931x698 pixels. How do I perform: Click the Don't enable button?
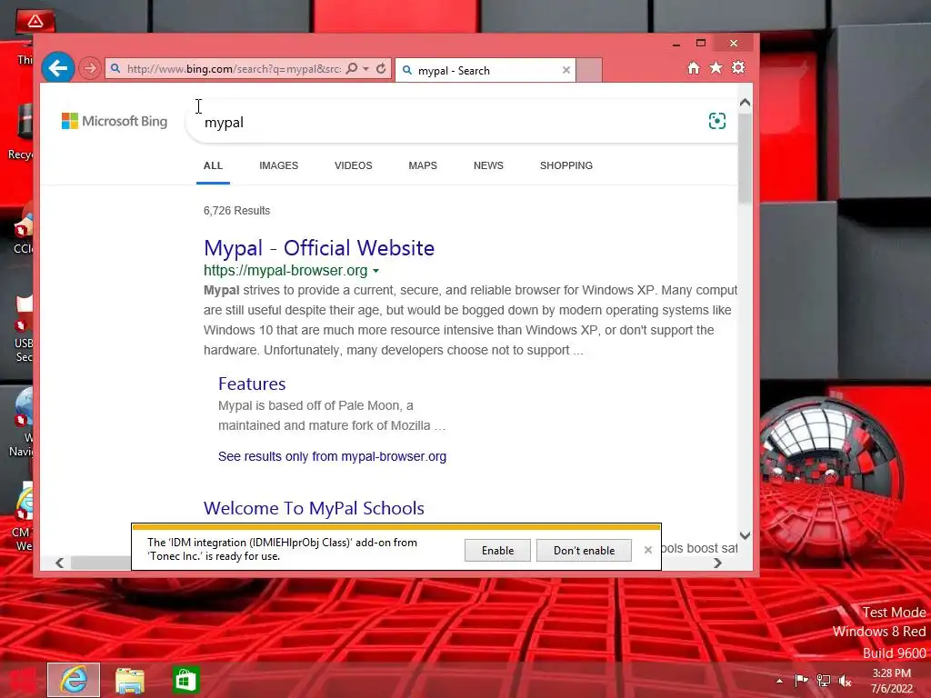(x=584, y=550)
